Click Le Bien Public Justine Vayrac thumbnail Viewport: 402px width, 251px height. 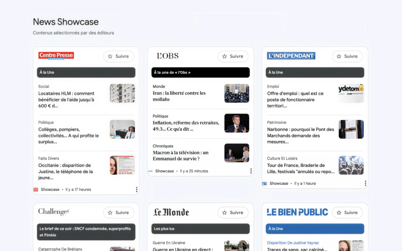click(x=351, y=246)
